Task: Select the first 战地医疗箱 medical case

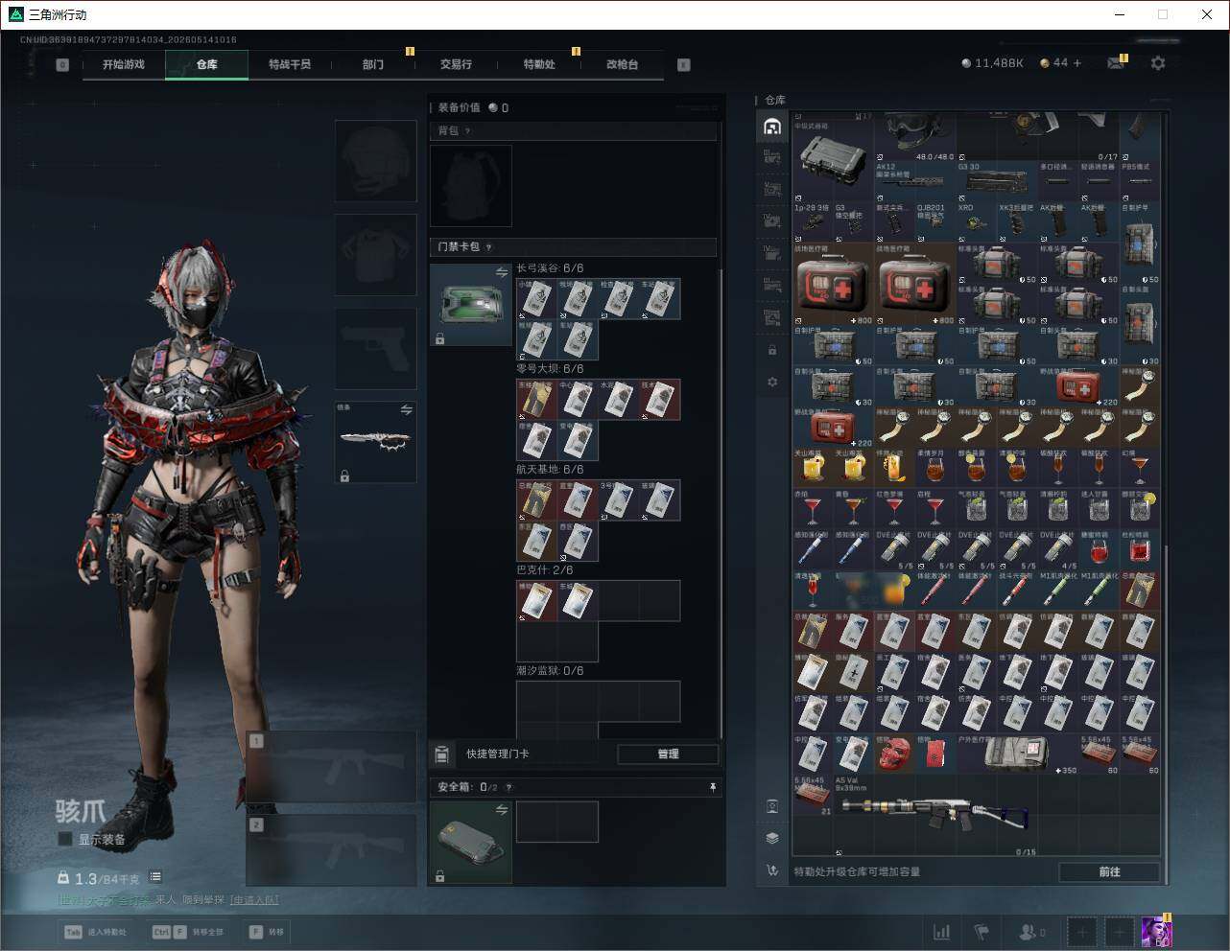Action: click(x=834, y=285)
